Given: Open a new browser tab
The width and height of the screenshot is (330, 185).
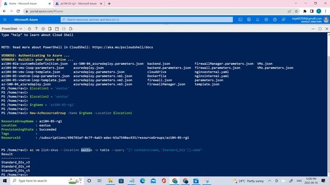Looking at the screenshot, I should pos(109,4).
